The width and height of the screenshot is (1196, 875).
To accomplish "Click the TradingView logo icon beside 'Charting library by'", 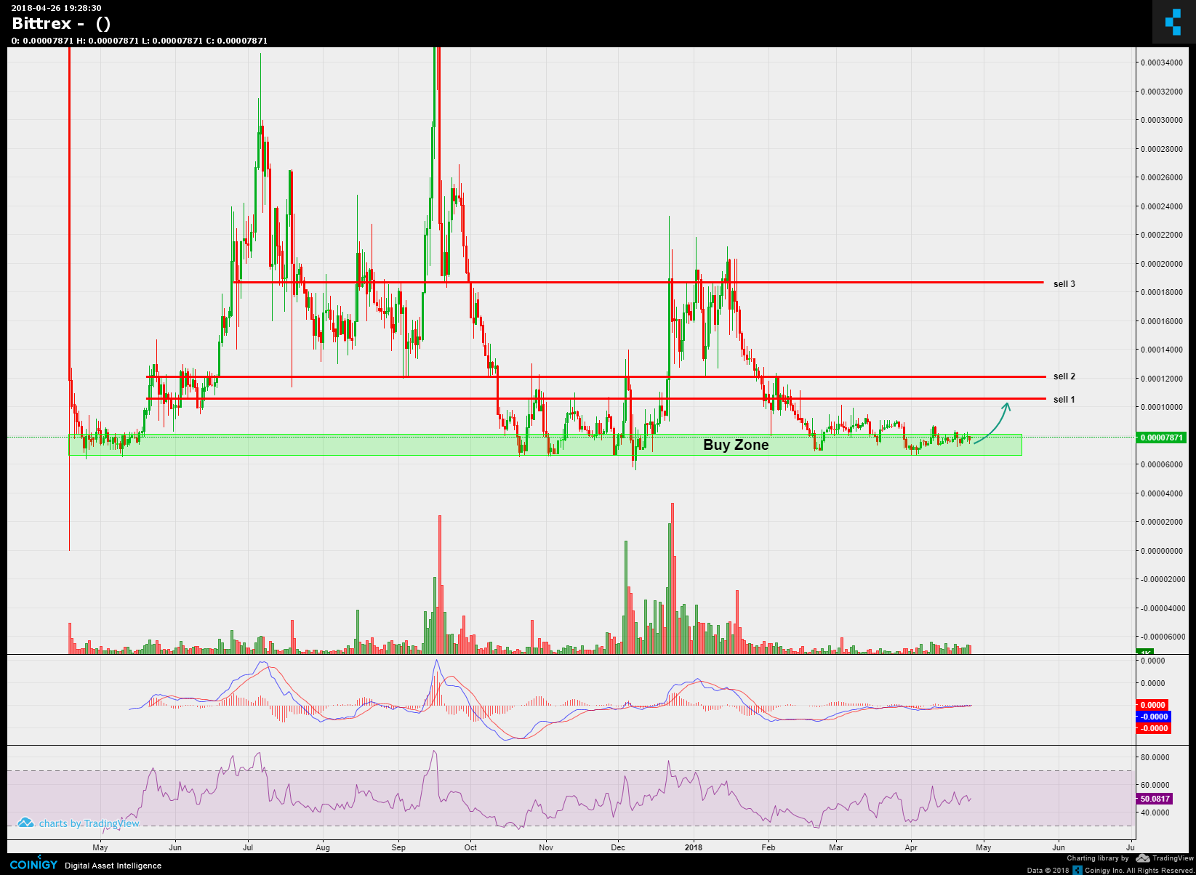I will [x=1143, y=858].
